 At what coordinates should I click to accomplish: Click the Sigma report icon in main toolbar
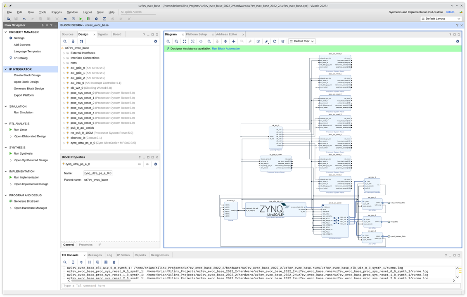104,19
